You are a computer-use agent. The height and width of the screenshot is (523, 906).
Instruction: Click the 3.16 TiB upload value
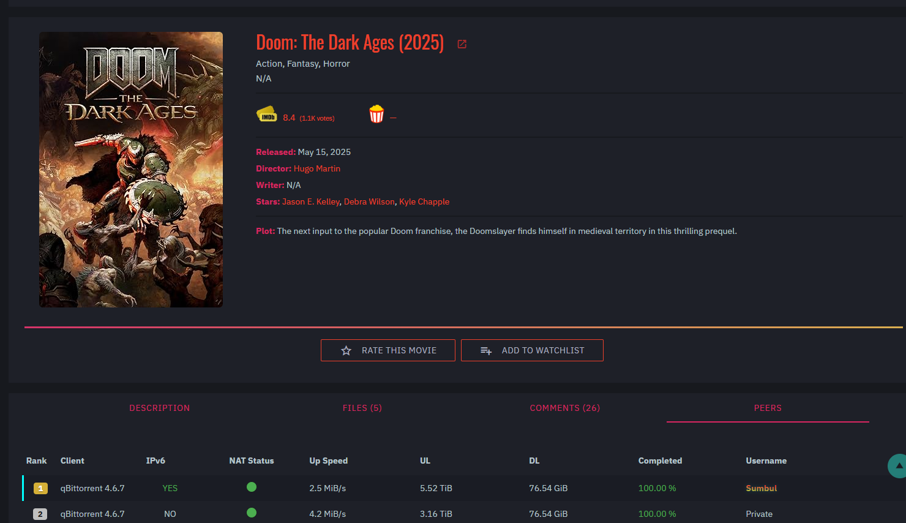(436, 514)
